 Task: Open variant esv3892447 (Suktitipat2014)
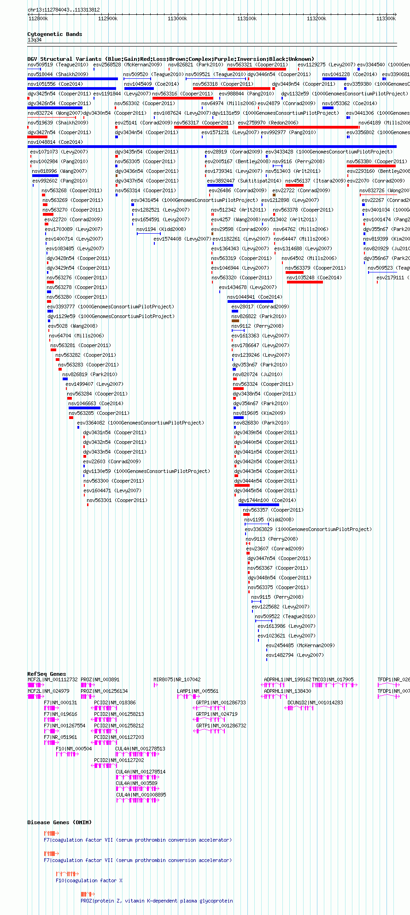[x=244, y=181]
